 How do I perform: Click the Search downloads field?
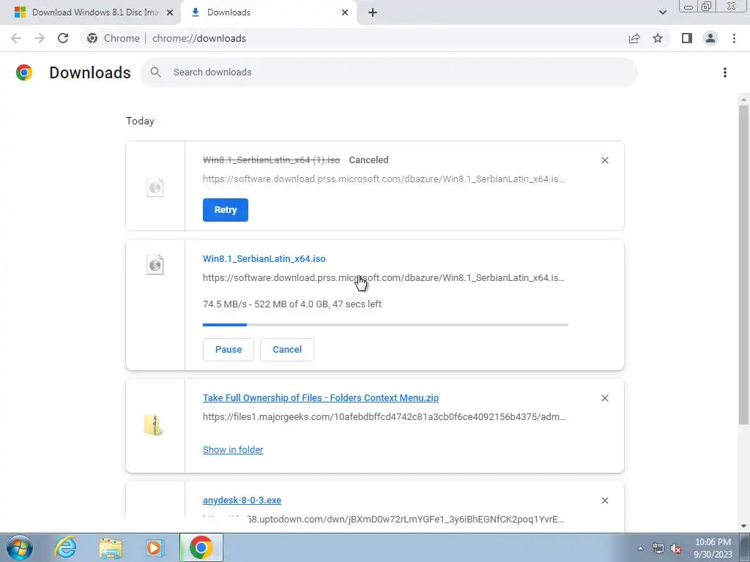(390, 72)
